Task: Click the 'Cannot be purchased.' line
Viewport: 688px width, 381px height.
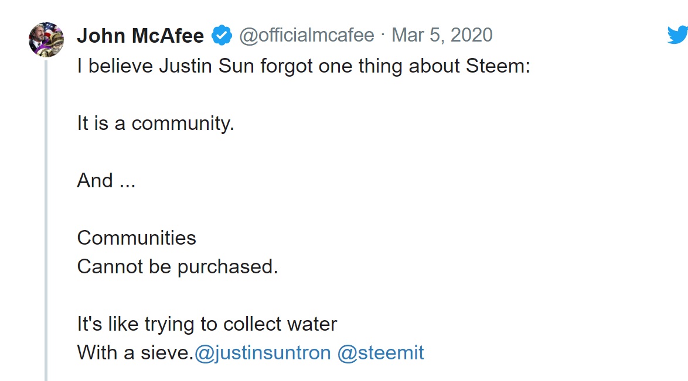Action: 177,267
